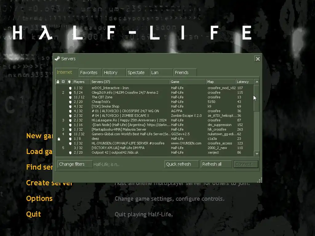Click the 11 / 12 players cell

coord(79,97)
